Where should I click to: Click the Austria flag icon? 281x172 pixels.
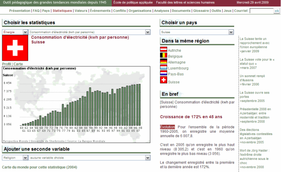tap(163, 49)
